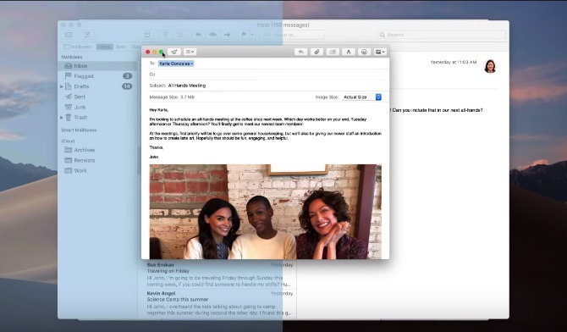Click the sender avatar in message viewer
The width and height of the screenshot is (567, 332).
click(x=490, y=66)
